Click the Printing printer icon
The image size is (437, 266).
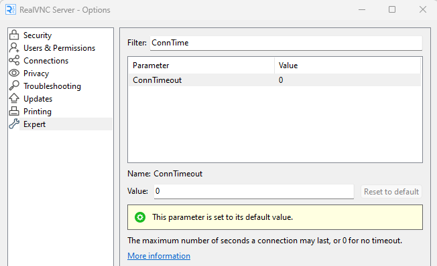14,111
